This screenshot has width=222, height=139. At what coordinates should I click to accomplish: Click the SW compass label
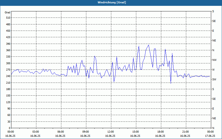click(214, 80)
